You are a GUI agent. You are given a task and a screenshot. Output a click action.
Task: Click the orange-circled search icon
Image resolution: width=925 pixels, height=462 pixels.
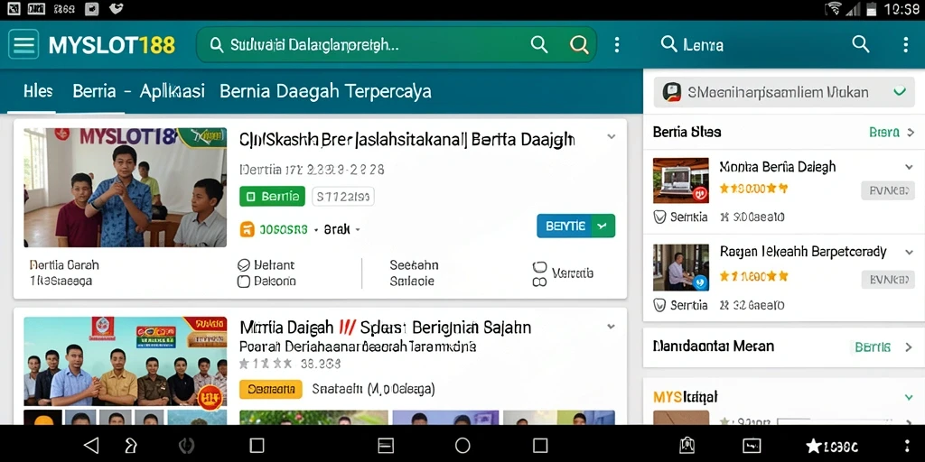click(x=579, y=44)
